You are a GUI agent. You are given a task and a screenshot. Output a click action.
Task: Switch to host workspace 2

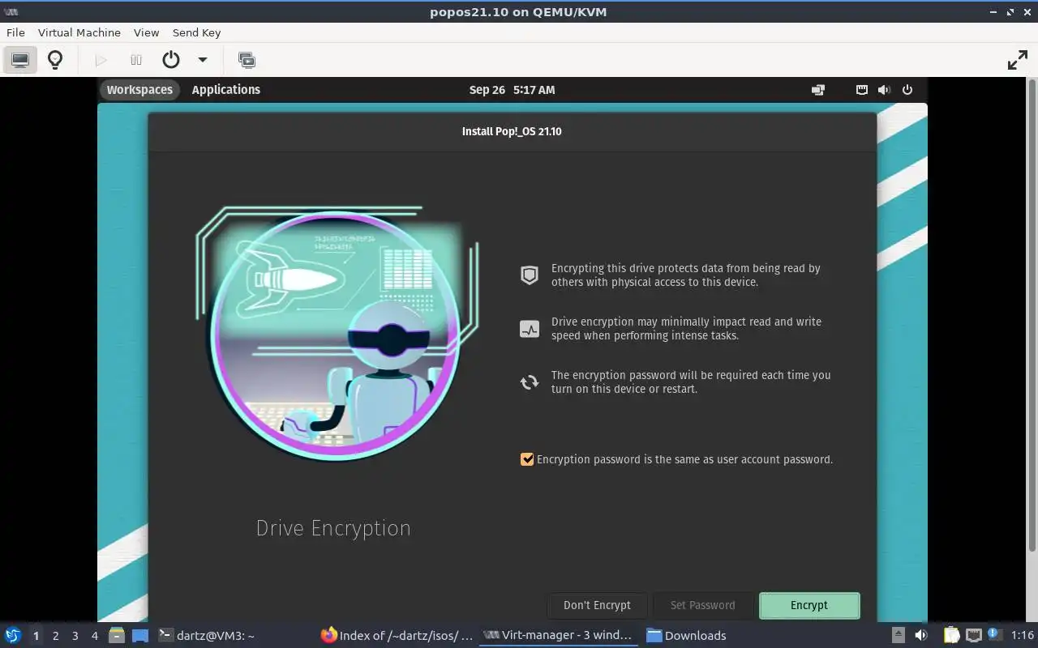click(55, 636)
